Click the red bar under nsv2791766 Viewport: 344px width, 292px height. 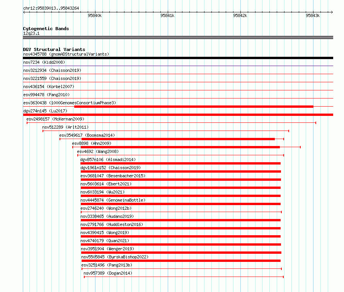(x=181, y=228)
